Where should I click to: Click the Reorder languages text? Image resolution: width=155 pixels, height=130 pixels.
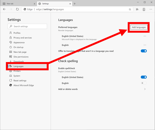click(66, 30)
